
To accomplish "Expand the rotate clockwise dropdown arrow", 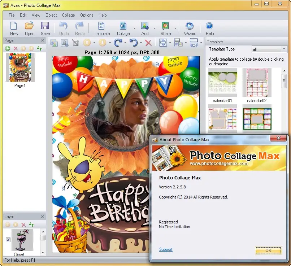I will tap(125, 43).
